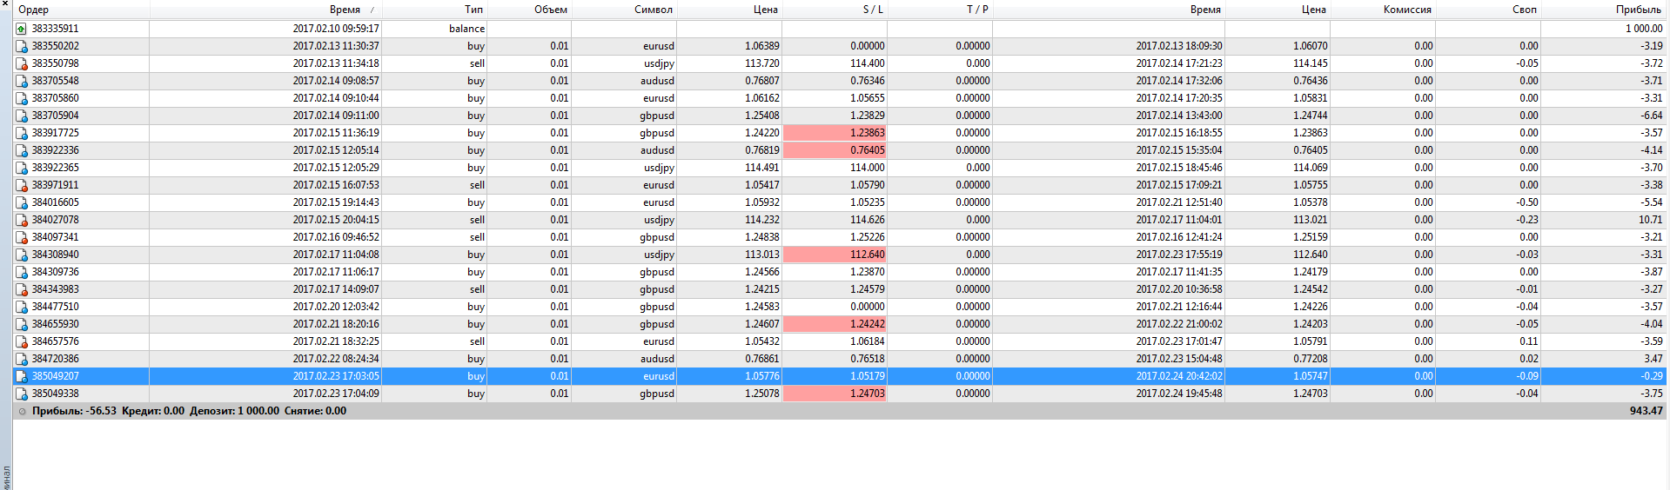The width and height of the screenshot is (1670, 490).
Task: Click the summary text Прибыль: -56.53
Action: point(74,411)
